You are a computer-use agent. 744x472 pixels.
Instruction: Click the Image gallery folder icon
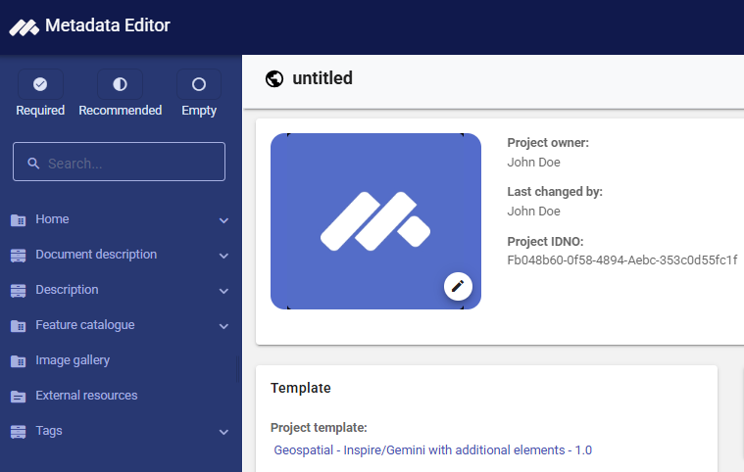[x=18, y=361]
